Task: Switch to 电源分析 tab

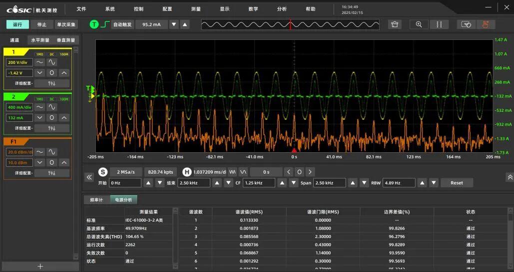Action: click(123, 200)
